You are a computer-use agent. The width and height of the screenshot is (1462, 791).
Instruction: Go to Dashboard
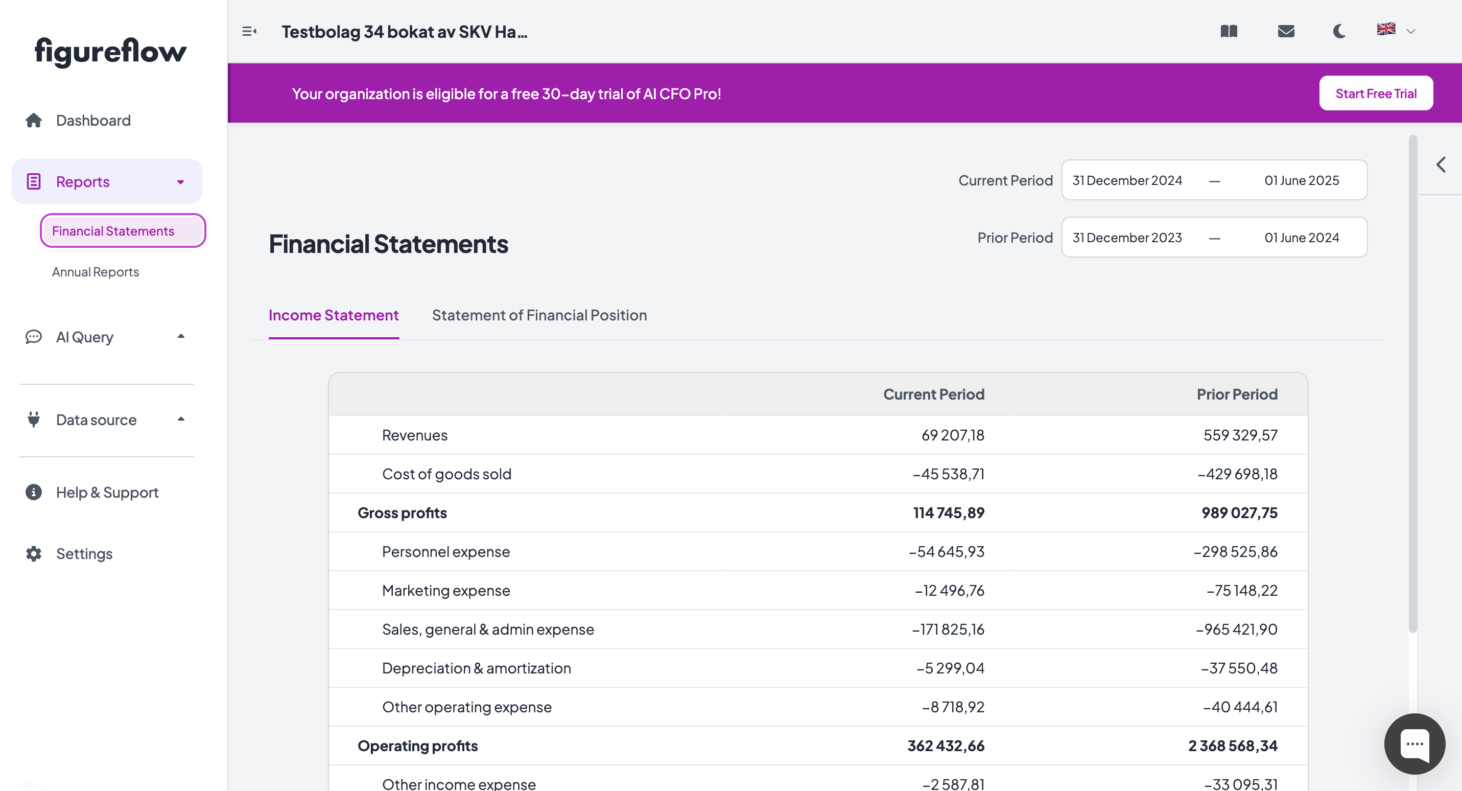point(93,121)
